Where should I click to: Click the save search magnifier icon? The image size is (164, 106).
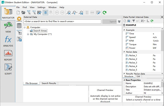[81, 13]
